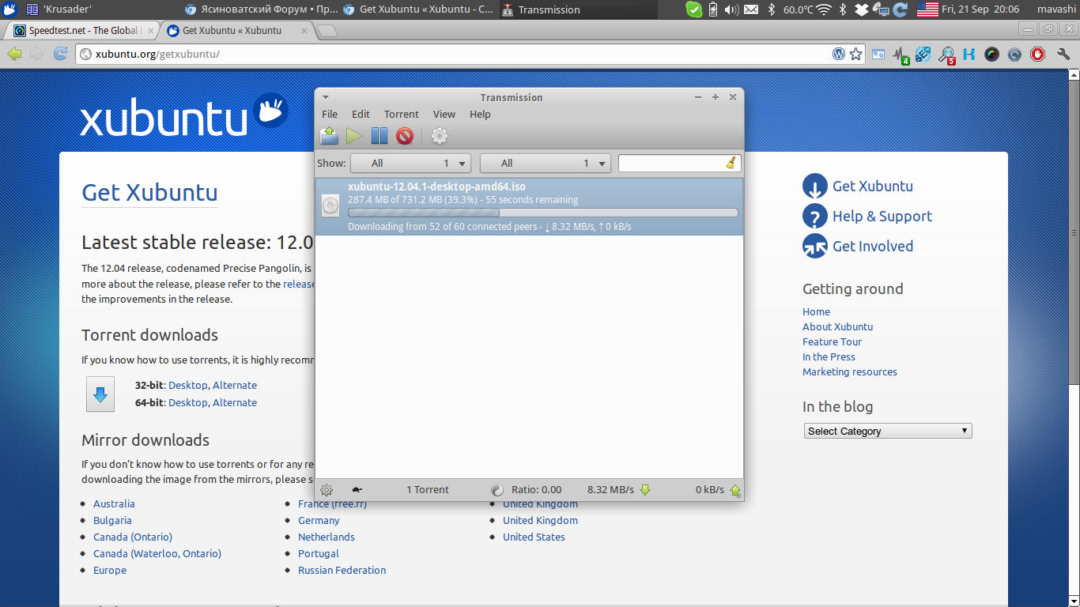Open the Feature Tour link
This screenshot has width=1080, height=607.
[832, 341]
